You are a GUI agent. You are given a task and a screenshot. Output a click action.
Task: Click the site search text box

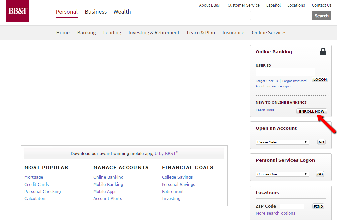(x=280, y=16)
